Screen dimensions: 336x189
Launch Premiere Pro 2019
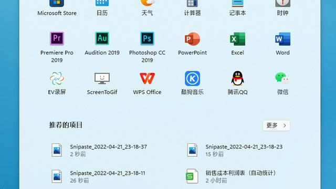pos(57,47)
